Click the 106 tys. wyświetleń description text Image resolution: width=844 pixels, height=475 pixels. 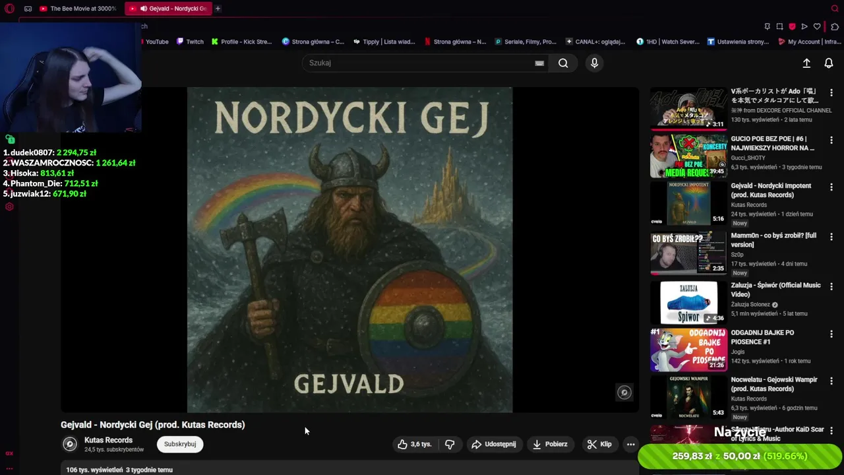[x=119, y=470]
